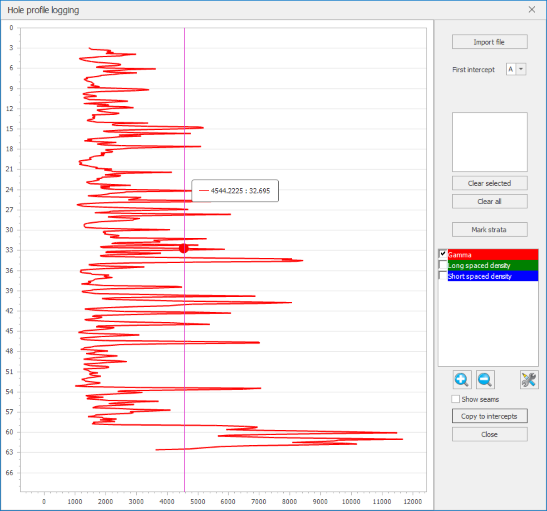This screenshot has width=547, height=511.
Task: Click the Close button
Action: click(x=490, y=434)
